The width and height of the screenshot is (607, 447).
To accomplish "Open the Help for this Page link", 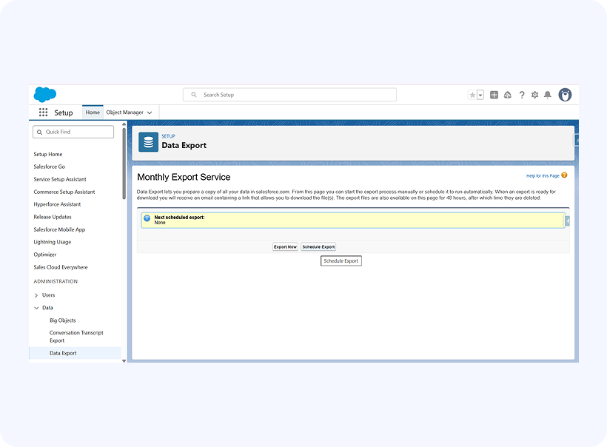I will point(543,175).
